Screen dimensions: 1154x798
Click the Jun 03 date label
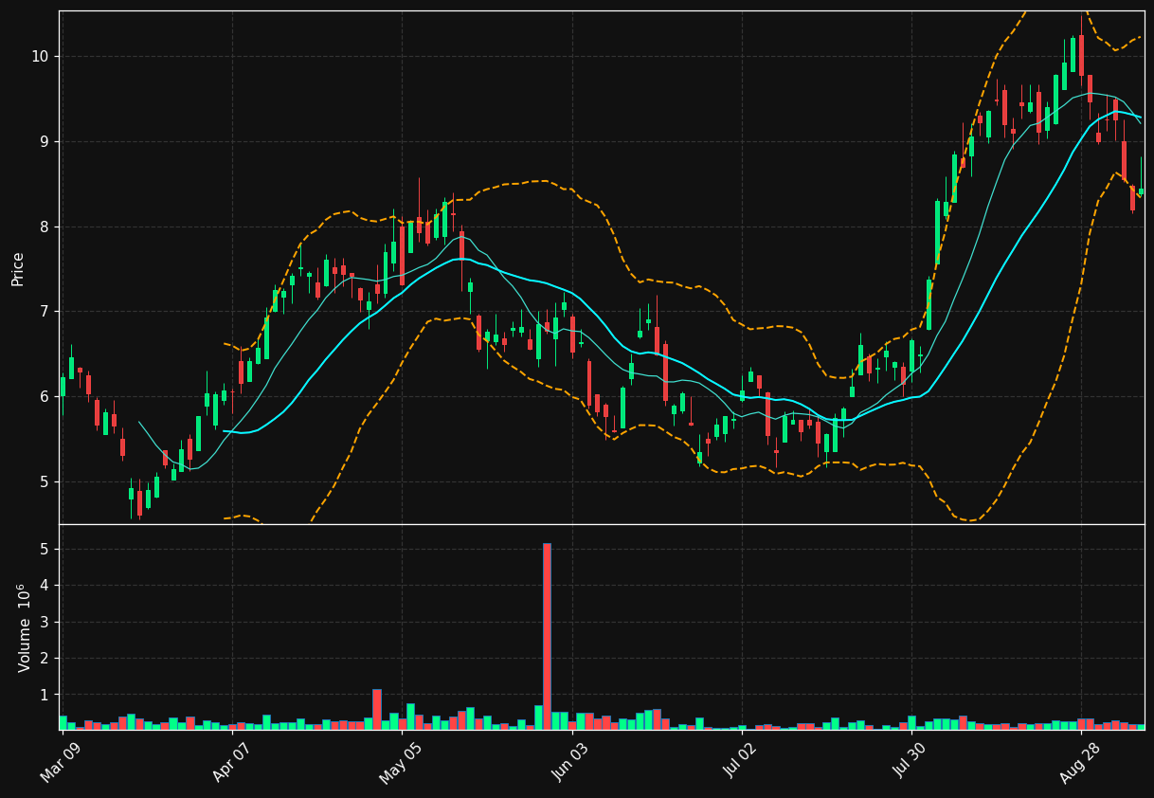pos(570,763)
